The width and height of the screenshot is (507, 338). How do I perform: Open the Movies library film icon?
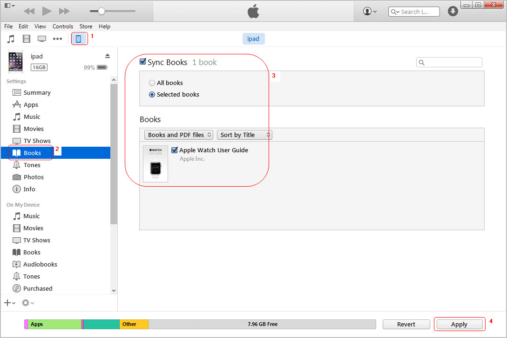pyautogui.click(x=27, y=39)
